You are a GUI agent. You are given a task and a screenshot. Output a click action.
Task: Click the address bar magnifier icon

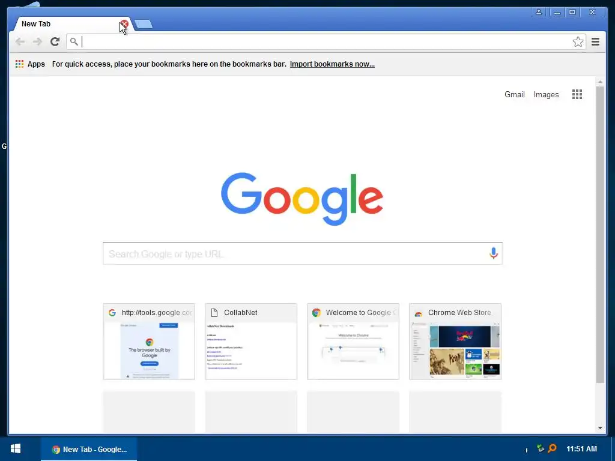coord(74,41)
